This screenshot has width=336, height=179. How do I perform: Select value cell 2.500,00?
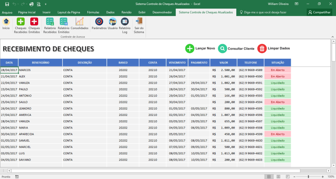coord(224,70)
